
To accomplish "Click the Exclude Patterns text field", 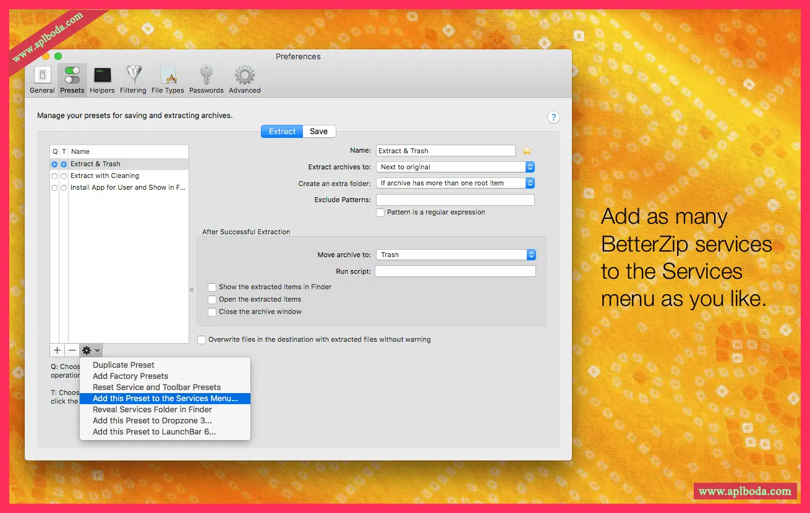I will 455,200.
